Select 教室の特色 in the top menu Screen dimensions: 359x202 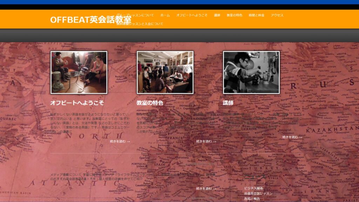[235, 15]
